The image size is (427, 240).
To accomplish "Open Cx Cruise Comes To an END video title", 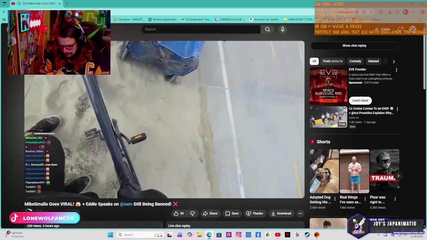I will [x=371, y=111].
